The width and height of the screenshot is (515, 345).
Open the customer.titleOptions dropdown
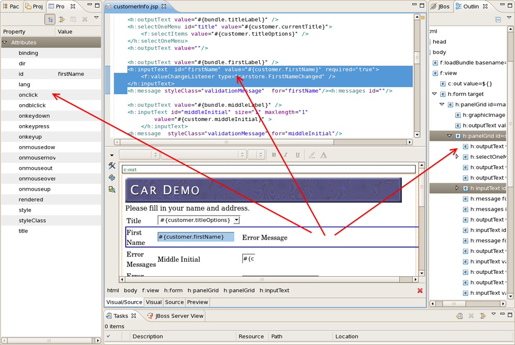[237, 220]
